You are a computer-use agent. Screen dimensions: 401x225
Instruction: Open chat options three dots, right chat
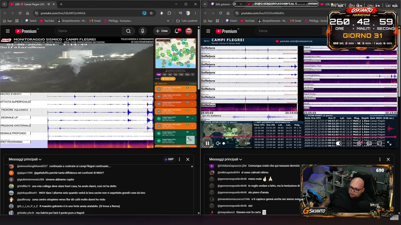(380, 159)
